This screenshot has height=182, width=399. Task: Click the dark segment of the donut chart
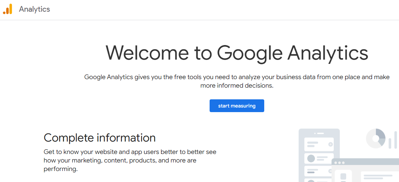pyautogui.click(x=381, y=134)
